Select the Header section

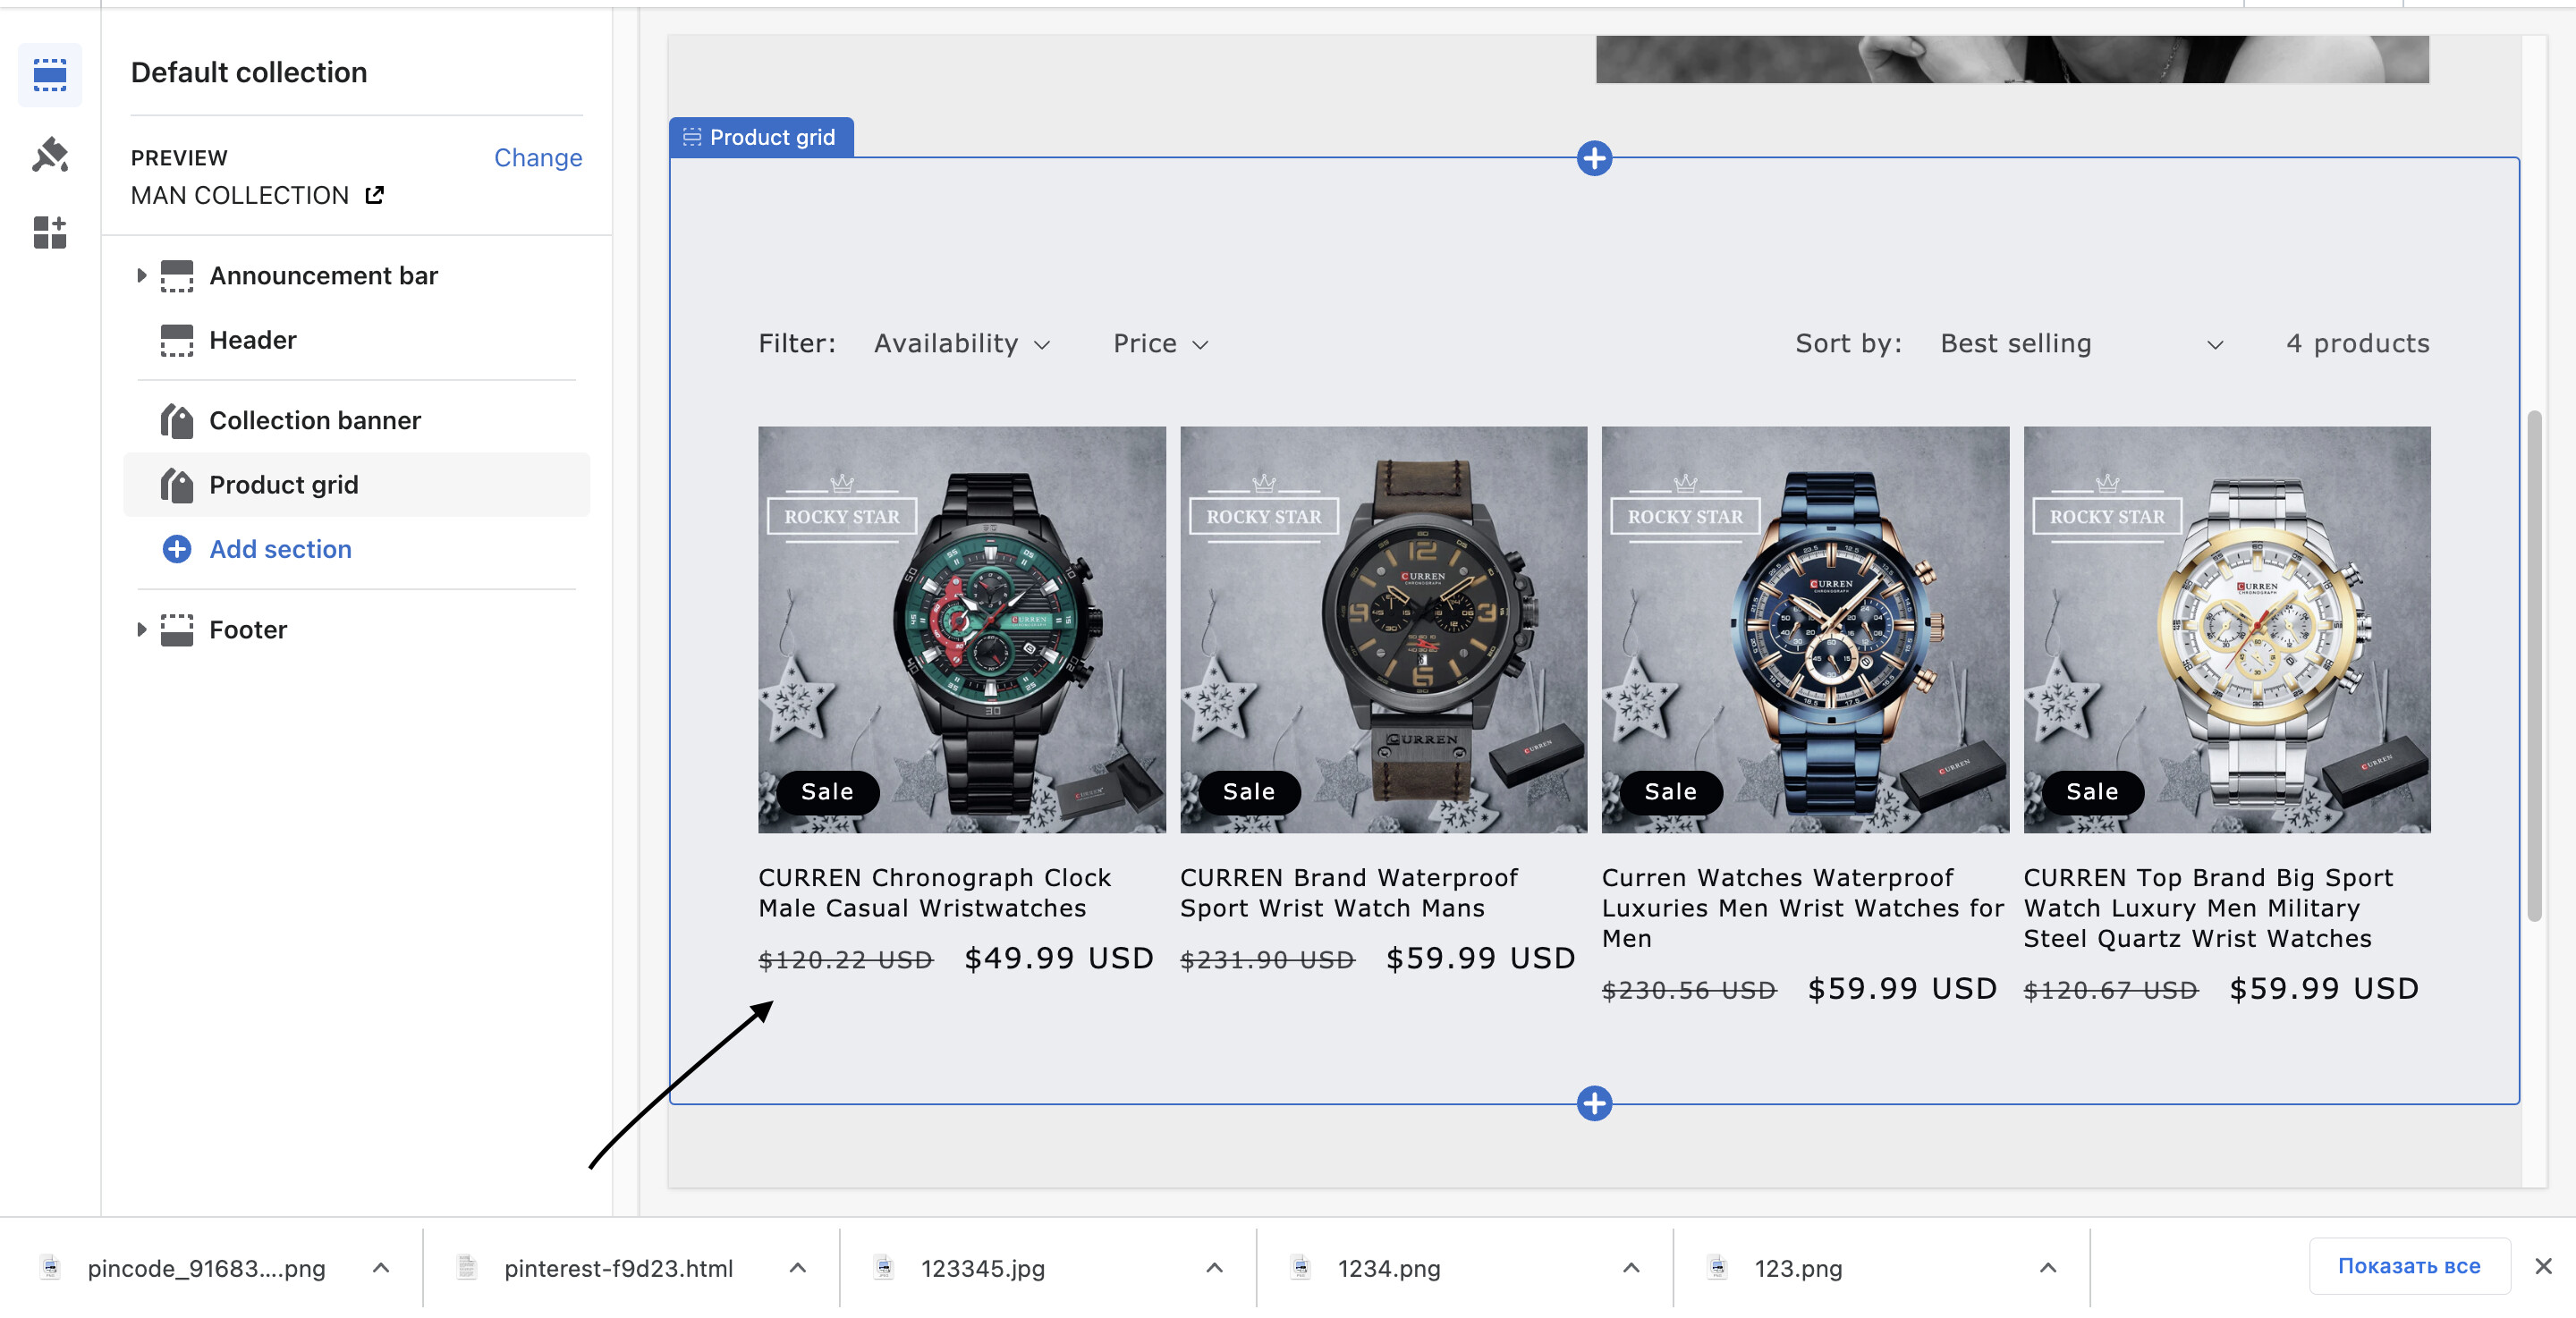pyautogui.click(x=253, y=340)
